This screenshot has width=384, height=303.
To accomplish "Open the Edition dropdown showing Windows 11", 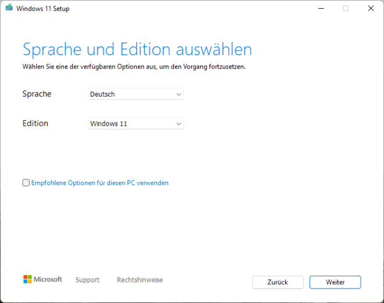I will coord(136,124).
